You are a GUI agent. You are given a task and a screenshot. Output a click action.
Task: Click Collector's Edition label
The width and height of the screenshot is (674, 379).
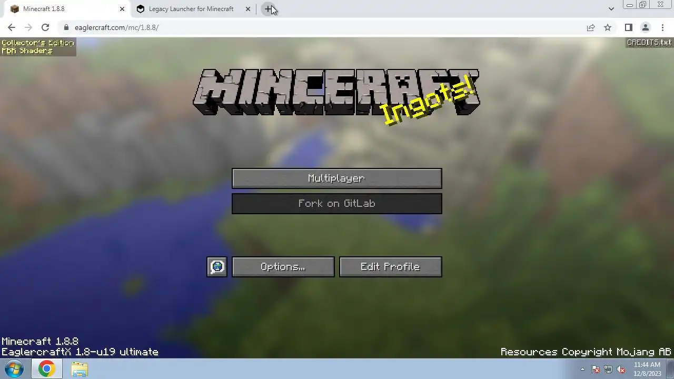click(x=38, y=43)
